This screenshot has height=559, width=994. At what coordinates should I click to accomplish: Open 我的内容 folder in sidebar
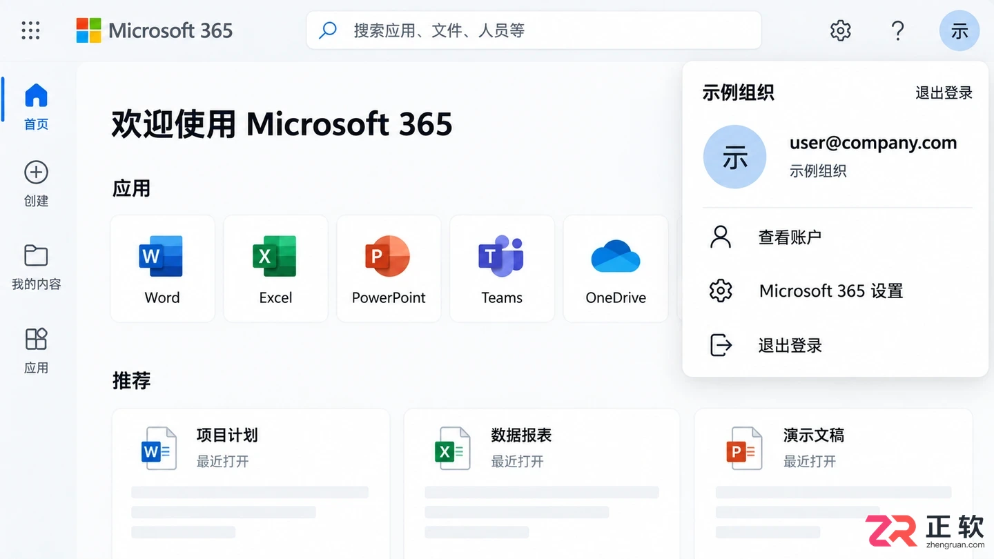[36, 266]
